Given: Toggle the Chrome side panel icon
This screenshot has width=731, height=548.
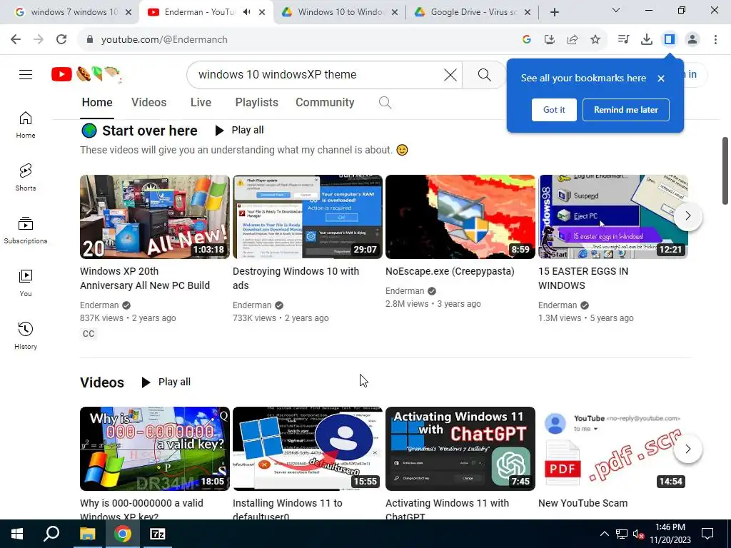Looking at the screenshot, I should (670, 40).
